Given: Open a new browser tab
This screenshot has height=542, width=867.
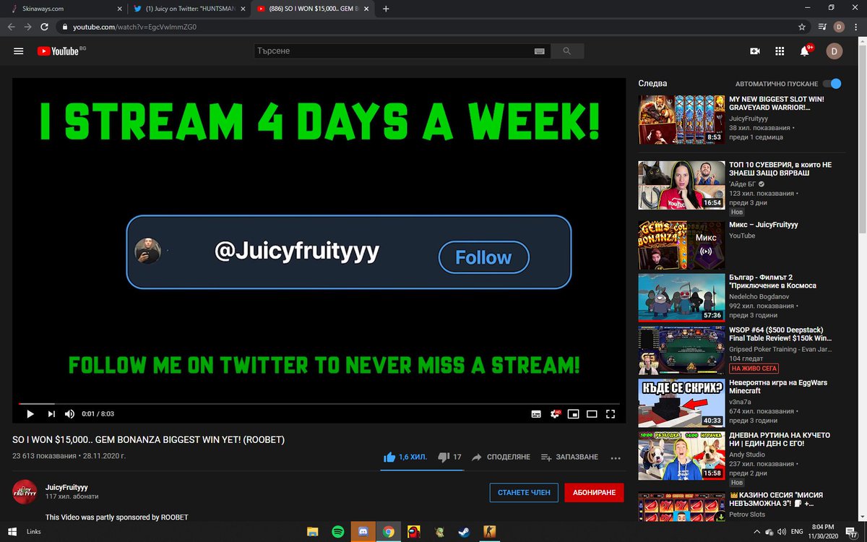Looking at the screenshot, I should (x=386, y=9).
